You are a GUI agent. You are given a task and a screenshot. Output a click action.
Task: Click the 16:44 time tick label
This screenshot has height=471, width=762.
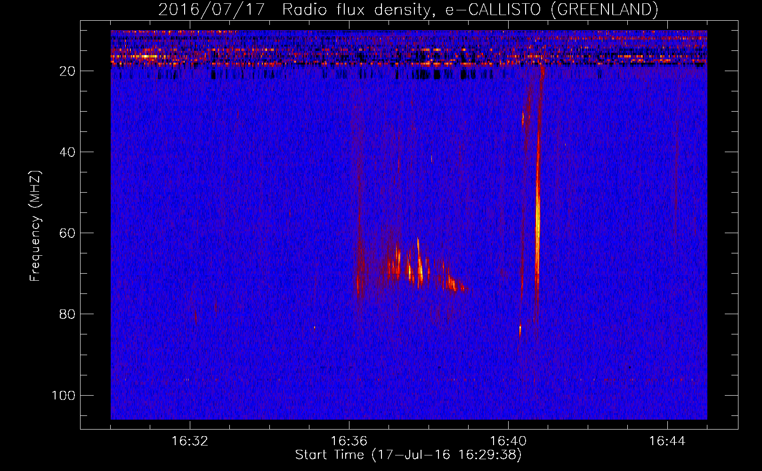point(667,441)
